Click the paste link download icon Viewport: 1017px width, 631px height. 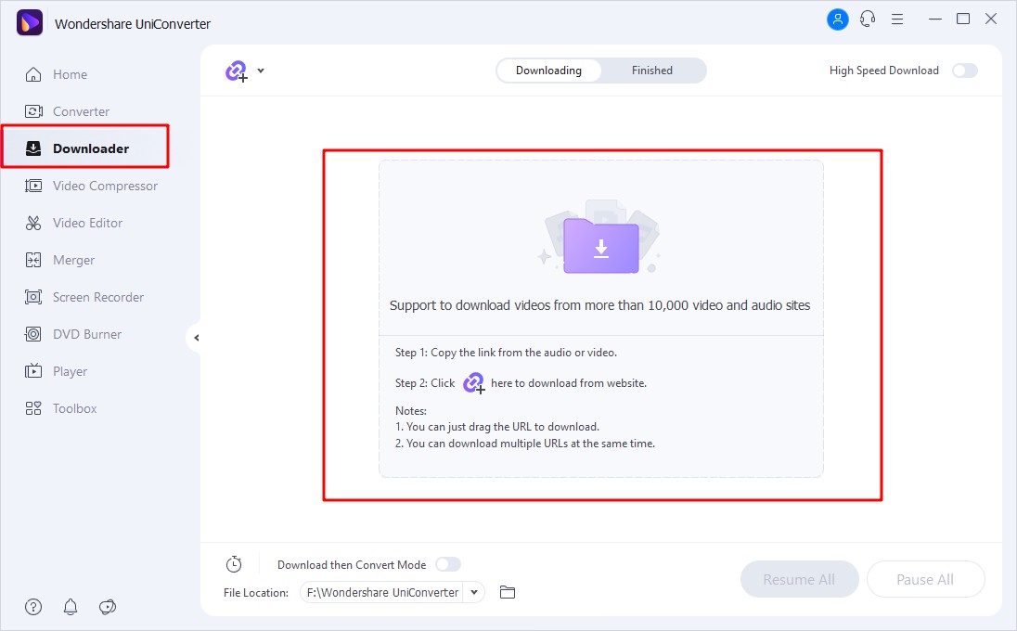pyautogui.click(x=236, y=71)
